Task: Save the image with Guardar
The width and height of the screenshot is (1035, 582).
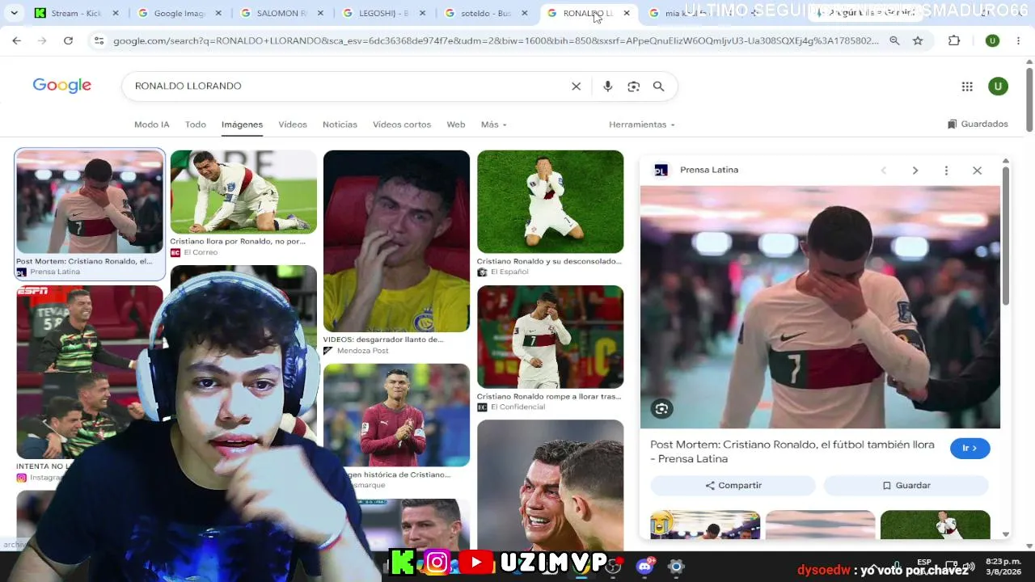Action: (906, 485)
